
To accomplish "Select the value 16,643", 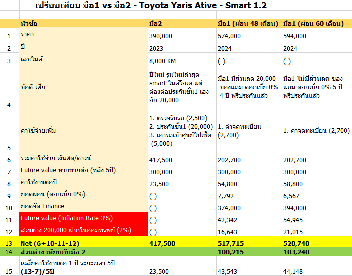I will 249,230.
